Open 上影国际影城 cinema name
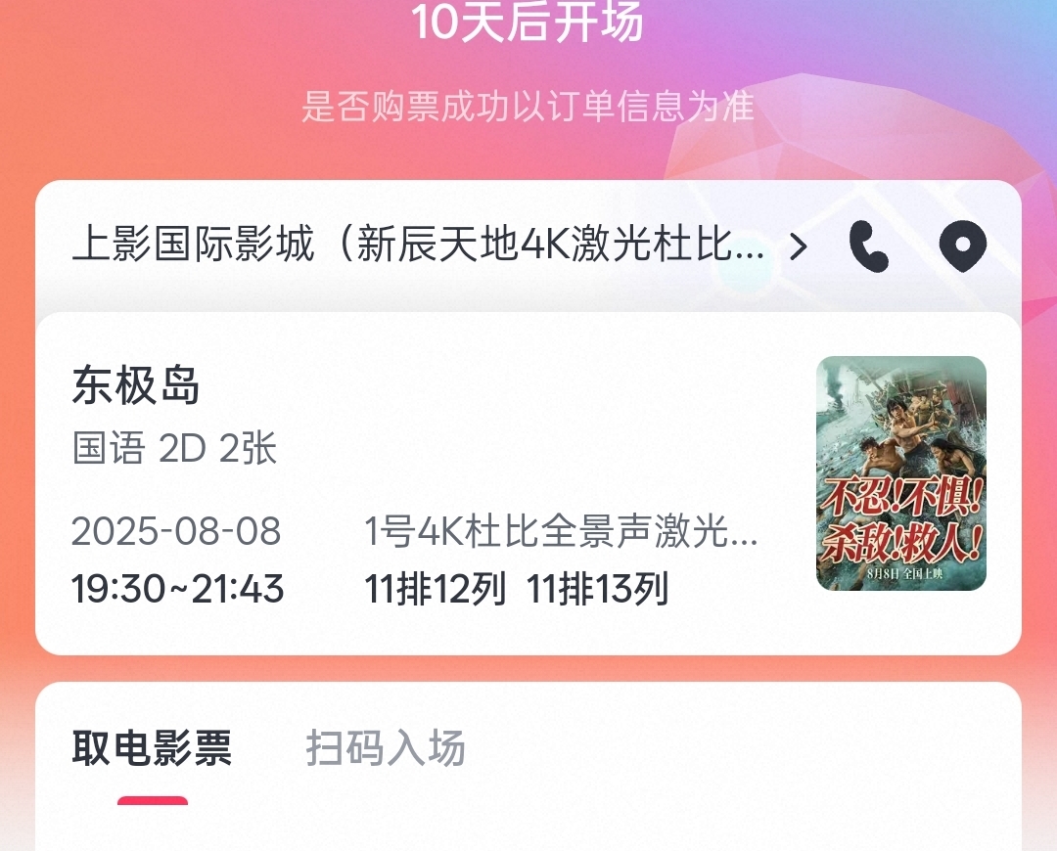The image size is (1057, 851). coord(419,244)
